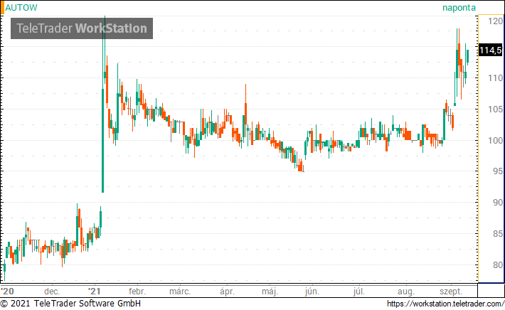This screenshot has width=505, height=310.
Task: Click the 'dec.' date axis label
Action: tap(52, 292)
